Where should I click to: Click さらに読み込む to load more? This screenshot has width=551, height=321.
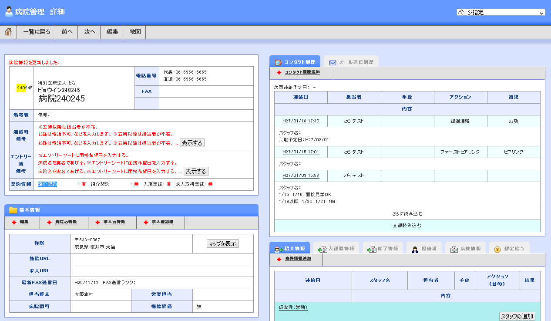click(407, 214)
